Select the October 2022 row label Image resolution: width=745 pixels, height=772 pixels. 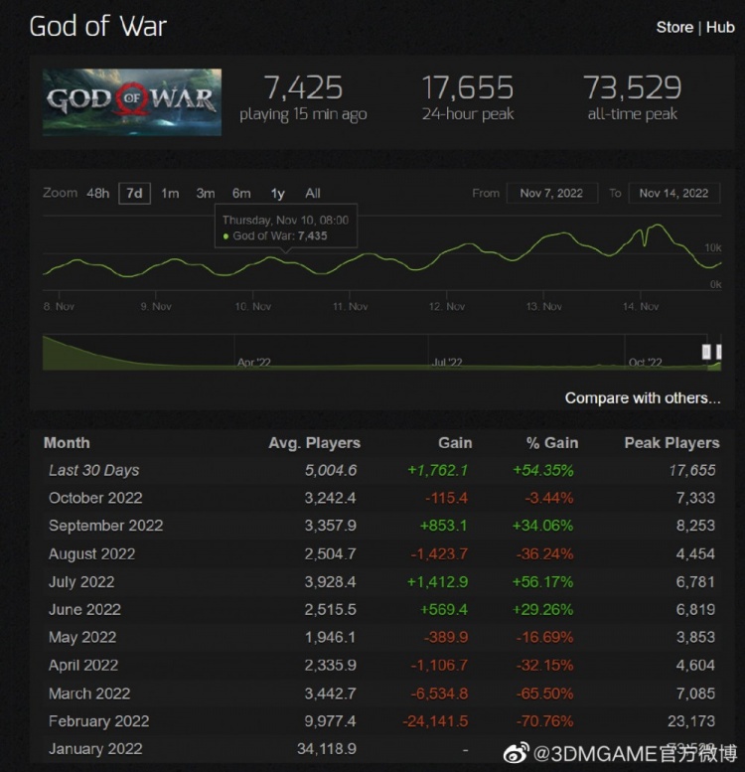coord(95,498)
